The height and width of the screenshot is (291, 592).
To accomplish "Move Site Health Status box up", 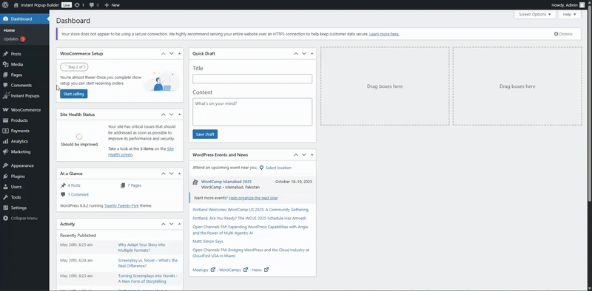I will (163, 114).
